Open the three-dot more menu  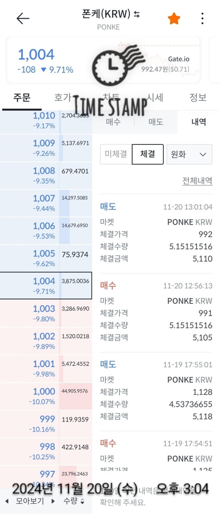click(x=202, y=19)
